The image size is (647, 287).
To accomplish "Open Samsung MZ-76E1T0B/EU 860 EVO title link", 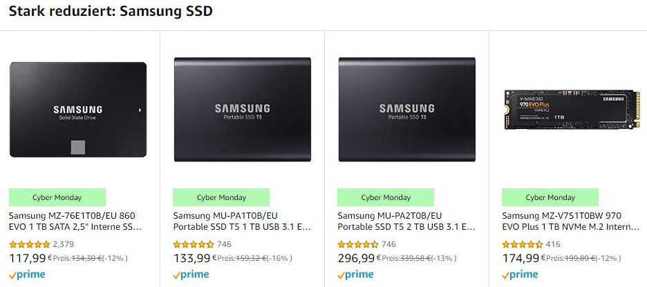I will point(76,221).
